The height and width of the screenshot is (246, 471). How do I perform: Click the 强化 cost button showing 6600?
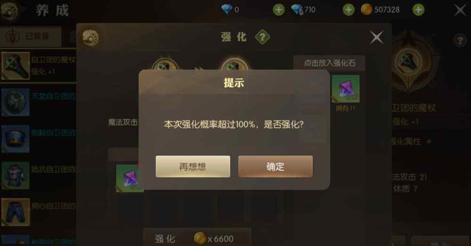click(197, 238)
